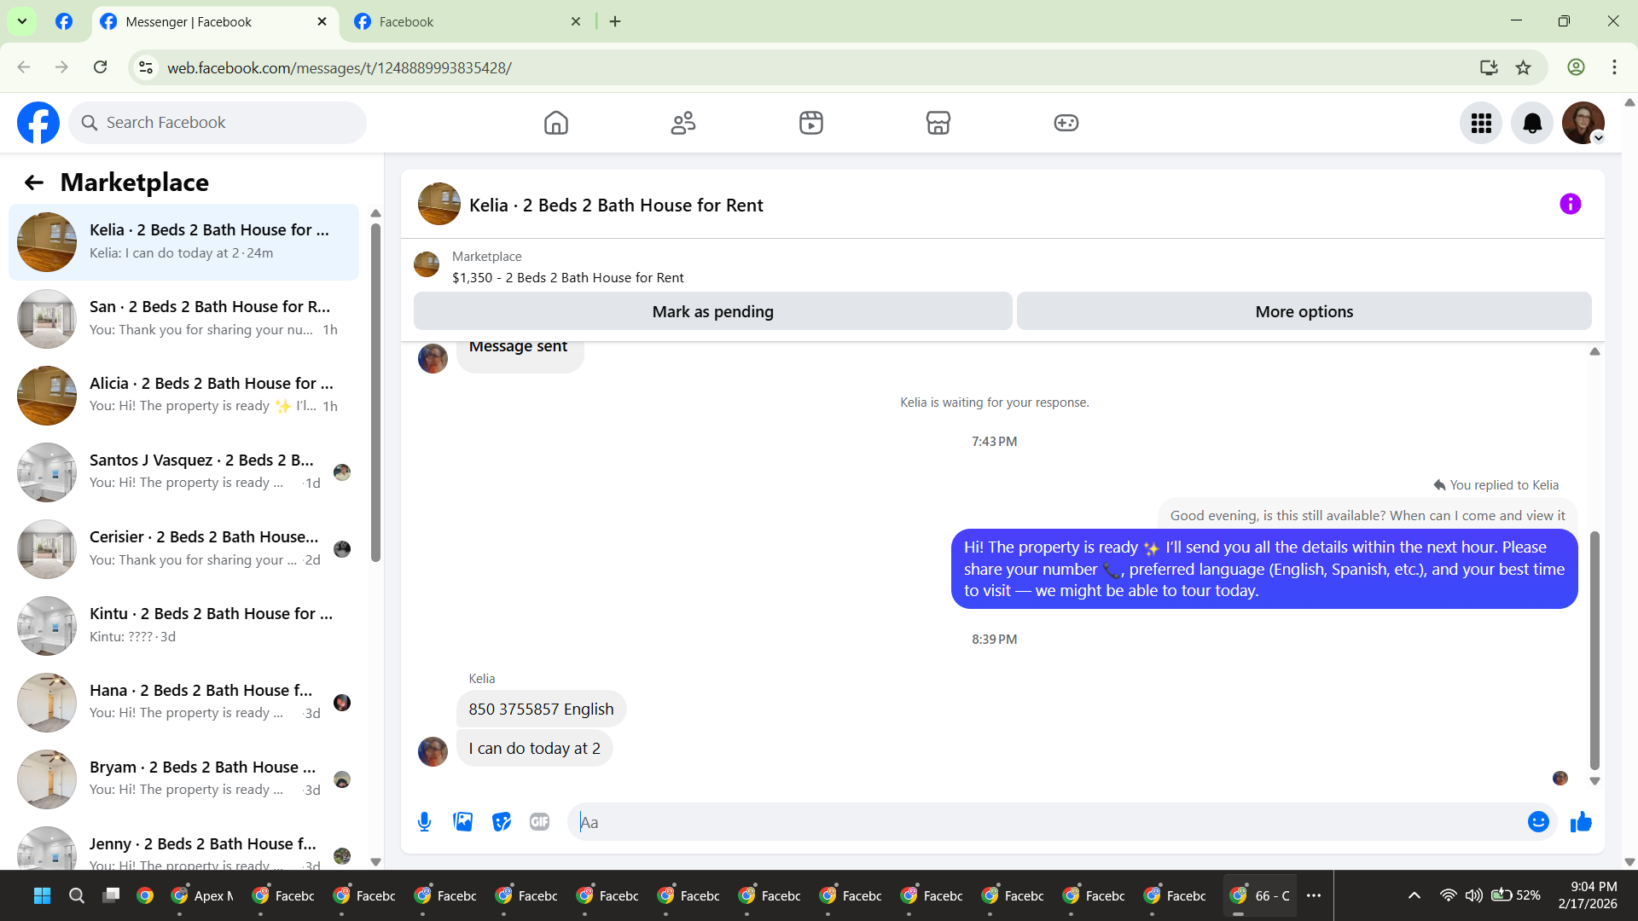Send a thumbs-up like
Image resolution: width=1638 pixels, height=921 pixels.
[1581, 822]
